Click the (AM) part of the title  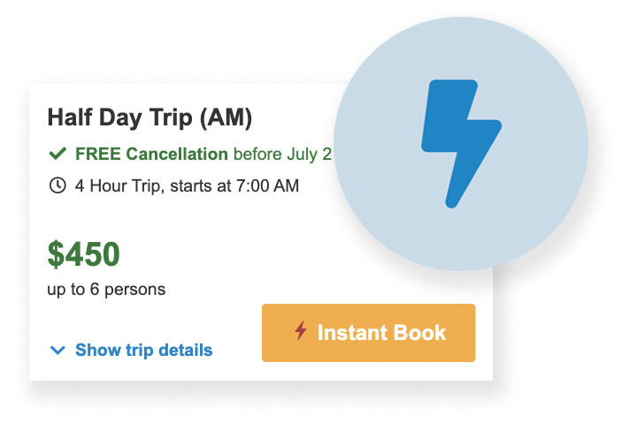tap(226, 117)
